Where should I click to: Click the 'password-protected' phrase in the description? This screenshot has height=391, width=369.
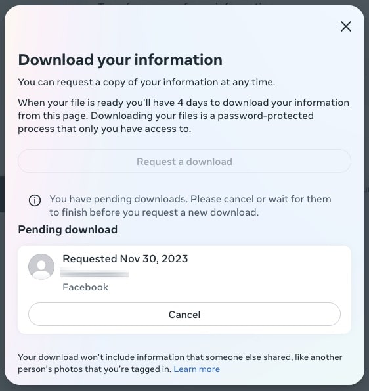click(266, 116)
